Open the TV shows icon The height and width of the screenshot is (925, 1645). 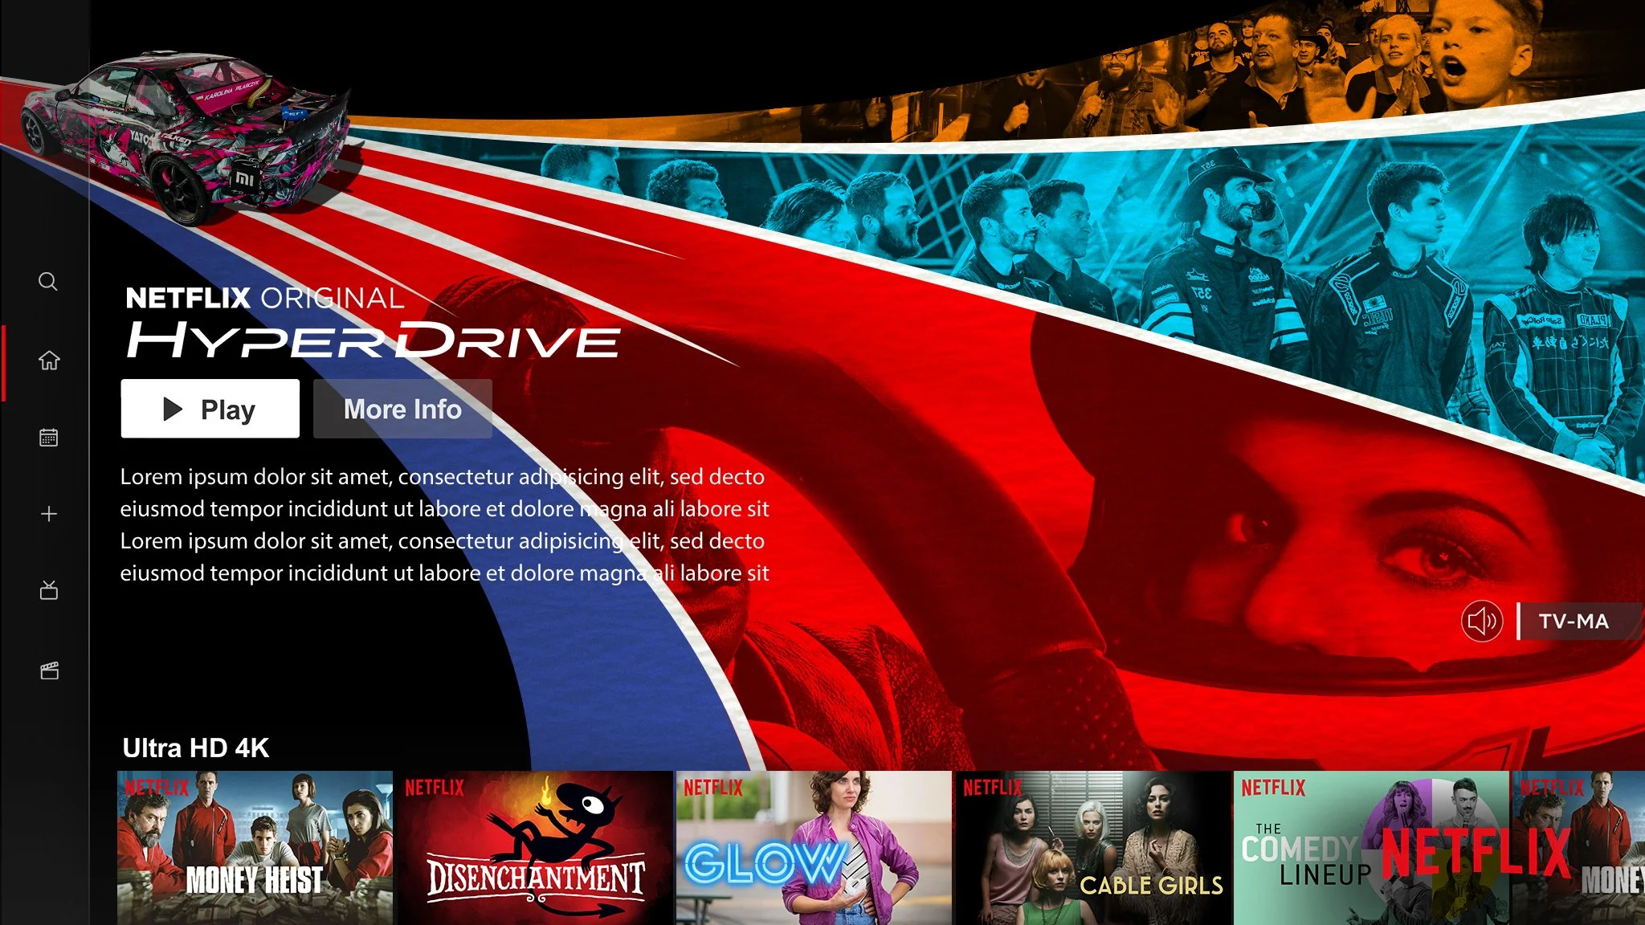click(49, 591)
